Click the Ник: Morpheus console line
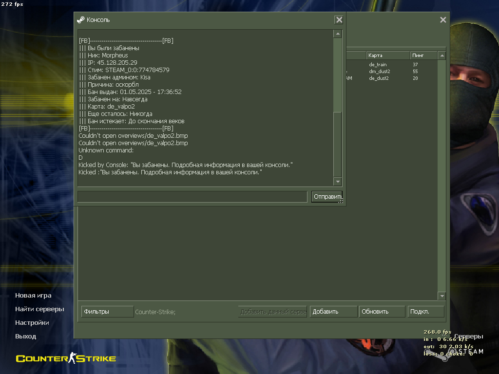Screen dimensions: 499x374 pyautogui.click(x=103, y=56)
